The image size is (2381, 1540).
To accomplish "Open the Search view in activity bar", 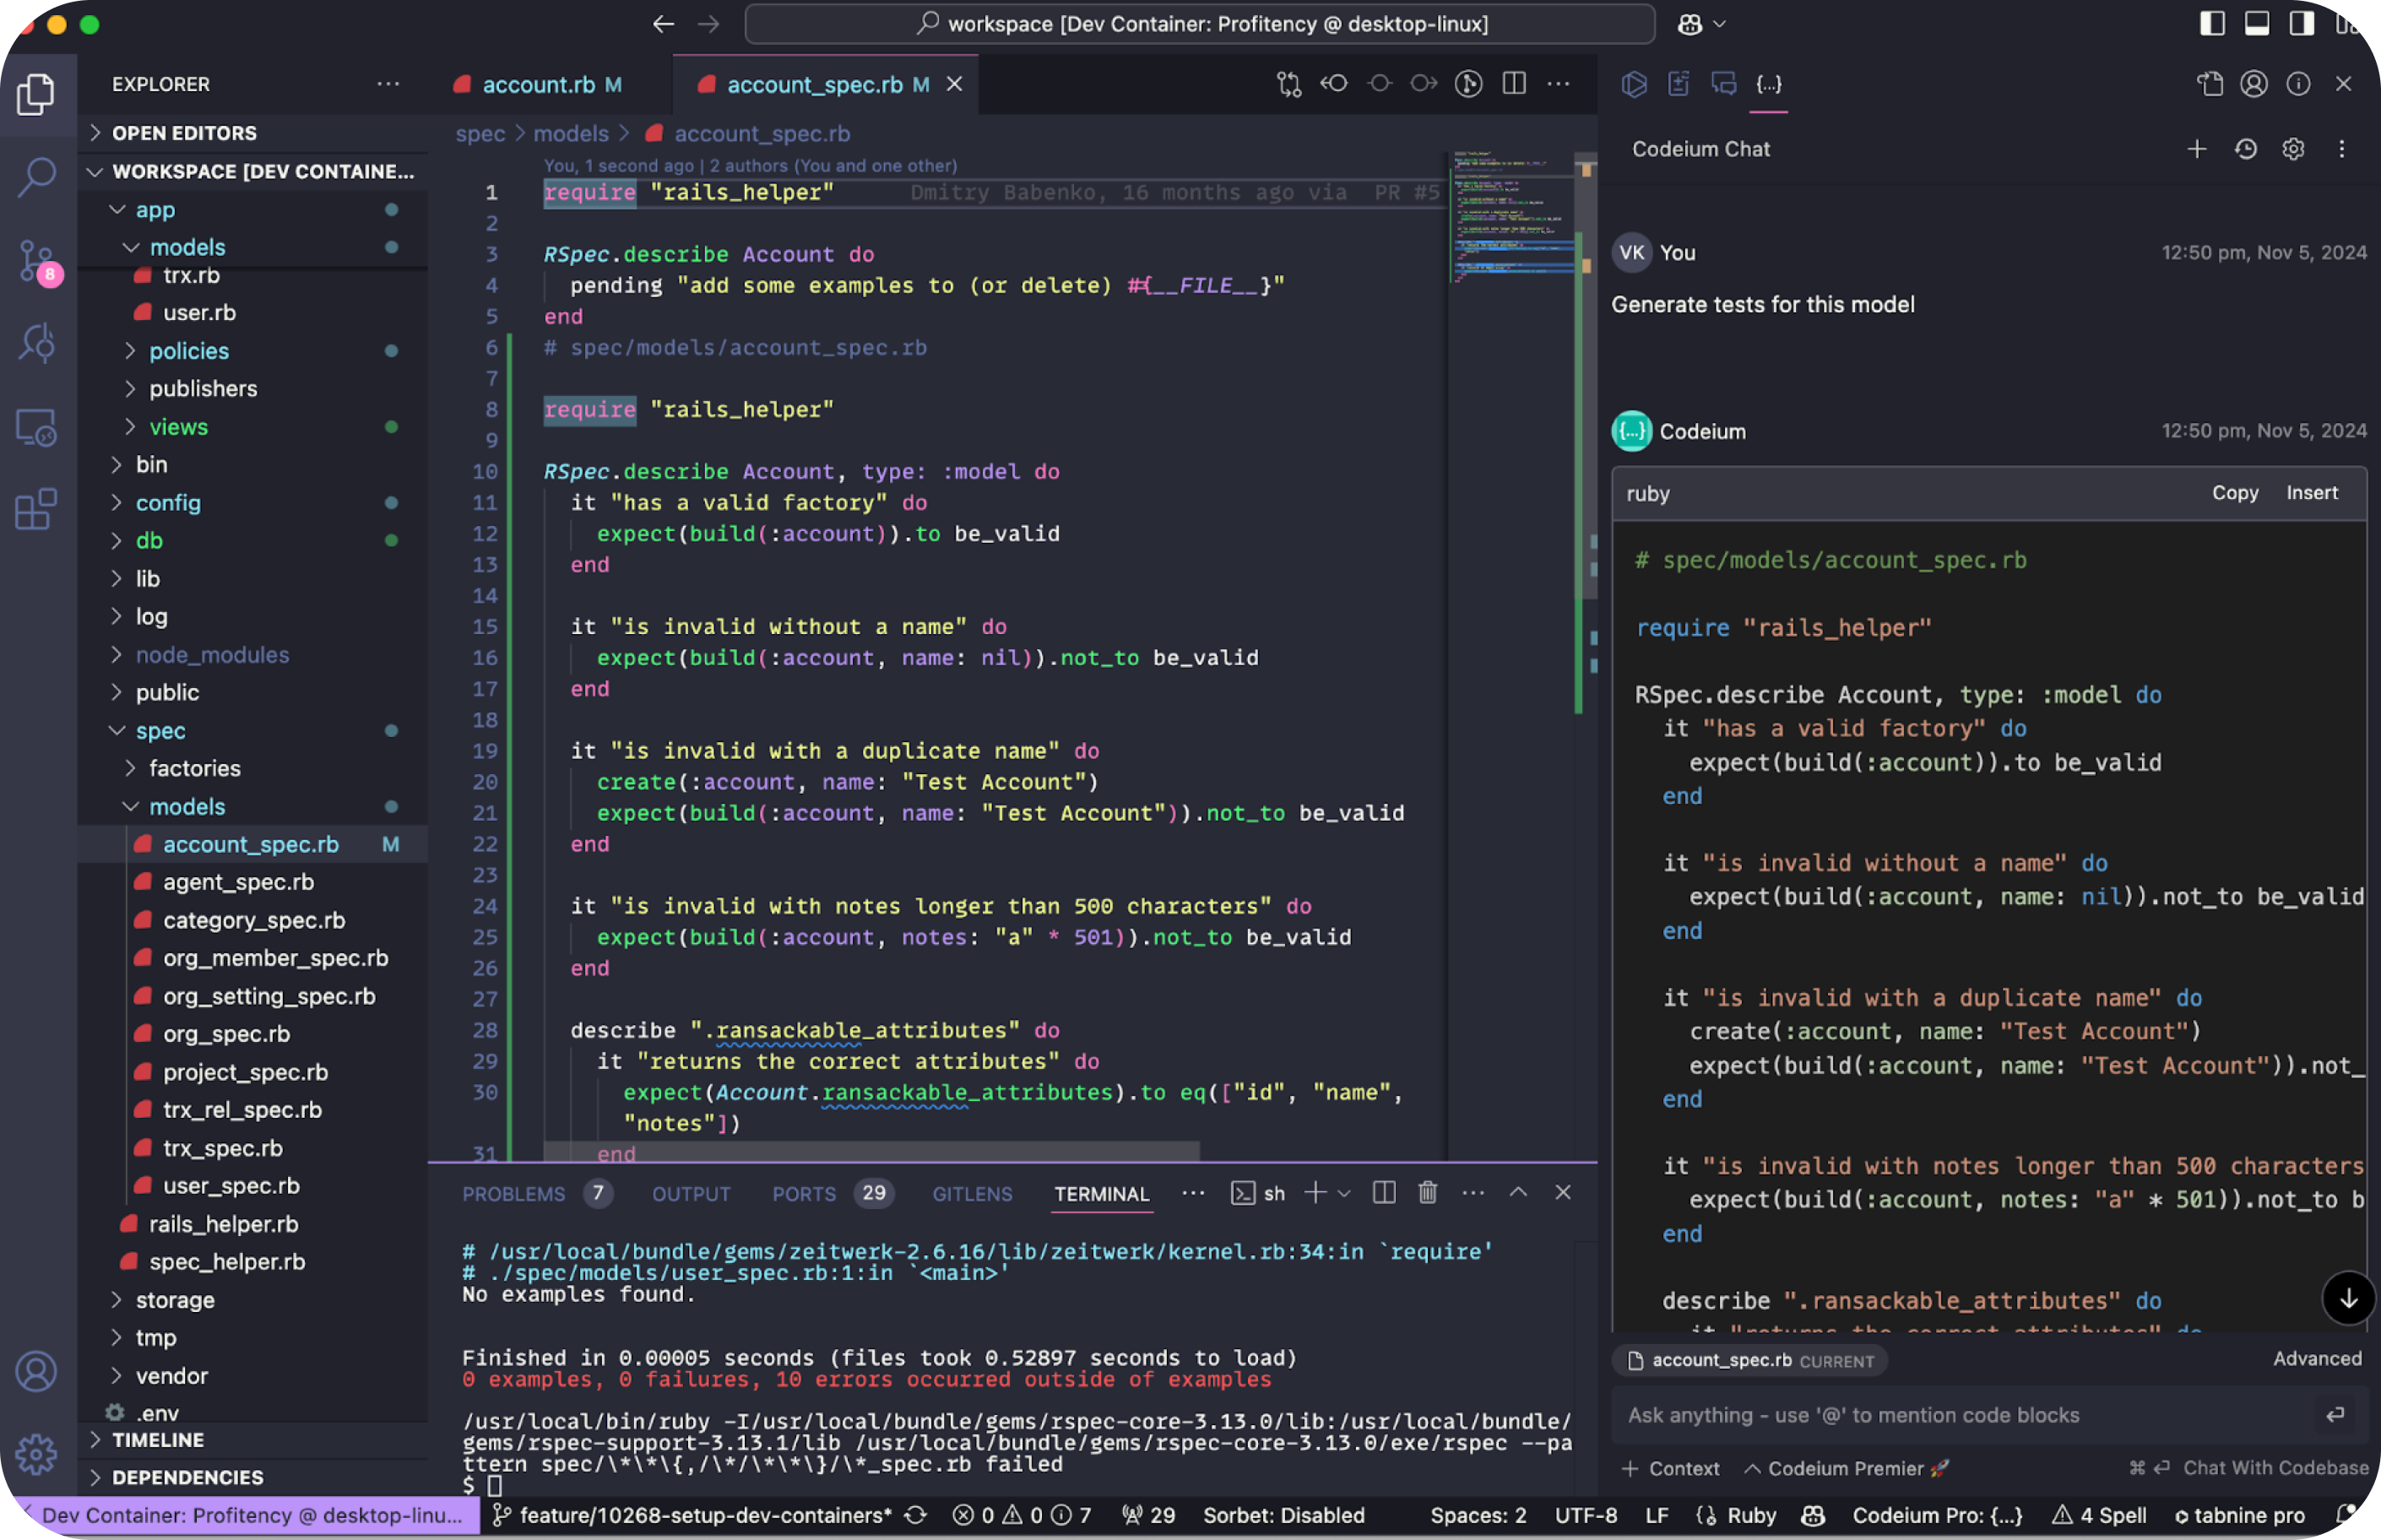I will [37, 177].
